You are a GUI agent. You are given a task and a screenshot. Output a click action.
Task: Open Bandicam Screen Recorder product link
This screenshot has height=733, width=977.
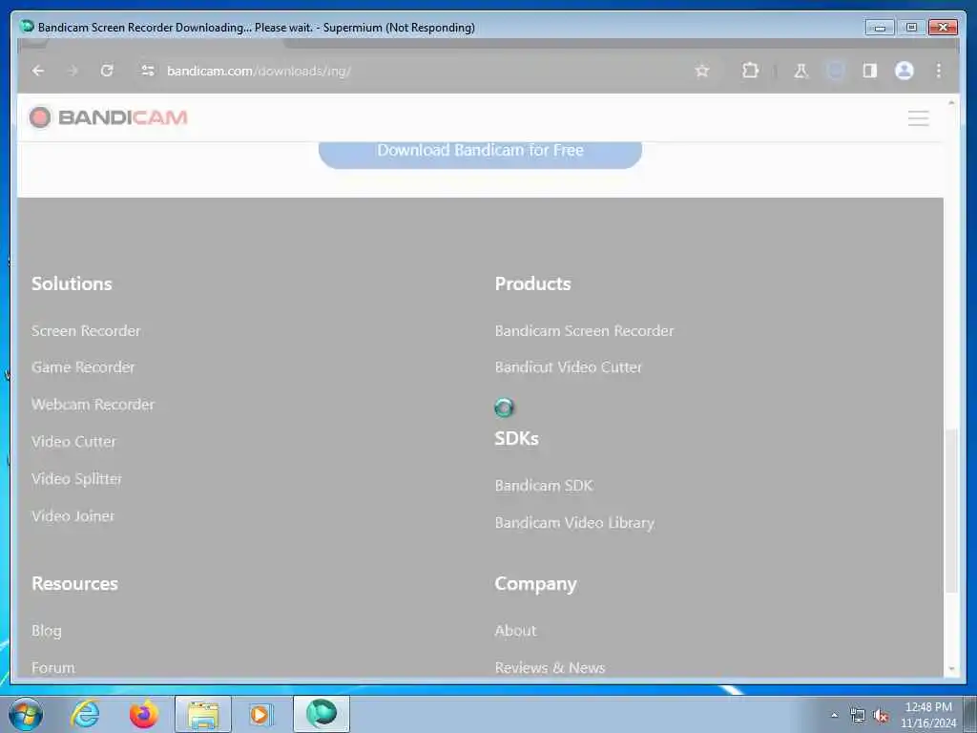coord(584,331)
